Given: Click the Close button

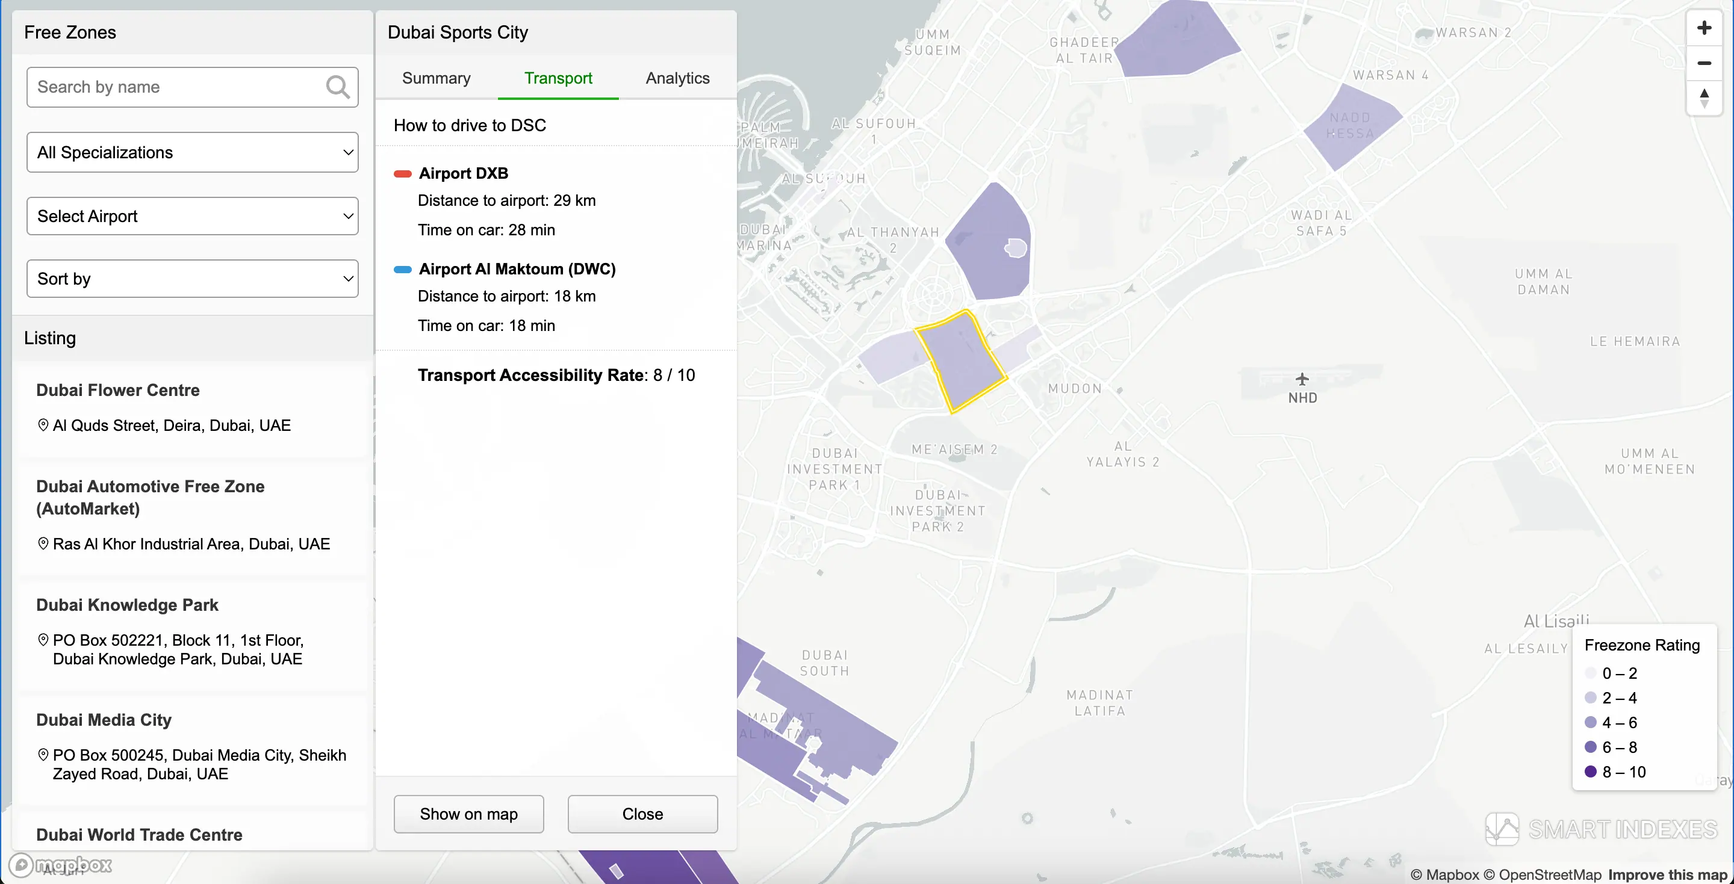Looking at the screenshot, I should pyautogui.click(x=642, y=814).
